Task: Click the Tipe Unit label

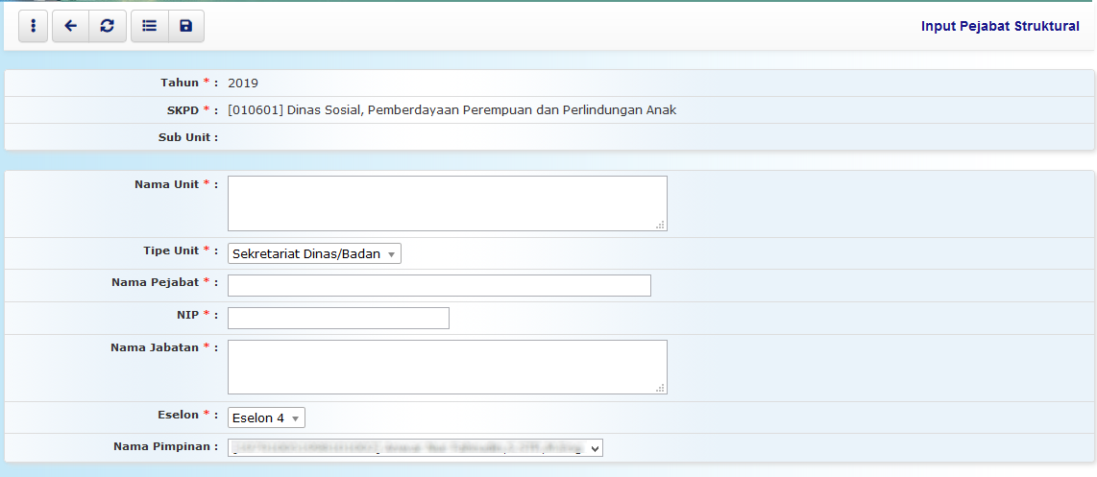Action: pos(175,251)
